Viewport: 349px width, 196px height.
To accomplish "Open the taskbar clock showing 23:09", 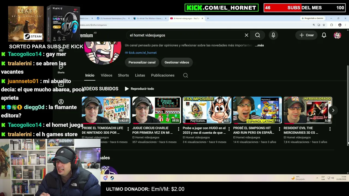I will click(x=341, y=178).
